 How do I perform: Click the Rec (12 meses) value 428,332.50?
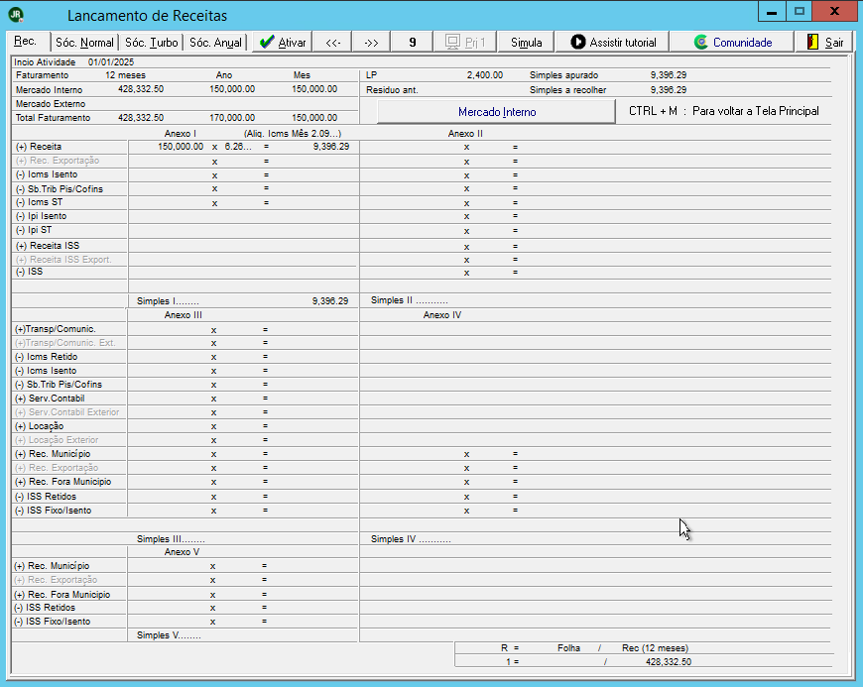point(669,661)
